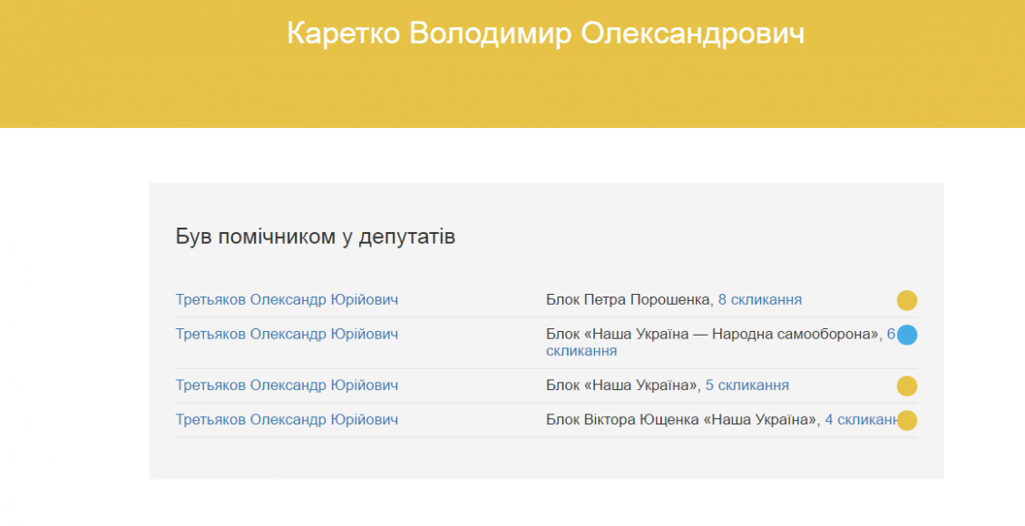This screenshot has height=526, width=1025.
Task: Click the blue dot in Народна самооборона row
Action: click(907, 335)
